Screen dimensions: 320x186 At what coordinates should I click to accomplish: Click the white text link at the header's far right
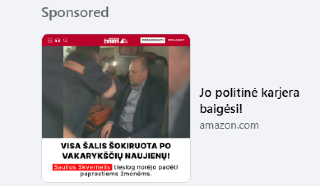[x=176, y=40]
